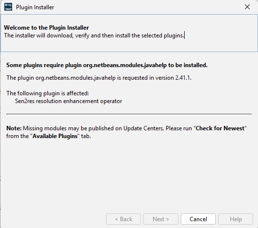
Task: Select Sen2res resolution enhancement operator entry
Action: 69,101
